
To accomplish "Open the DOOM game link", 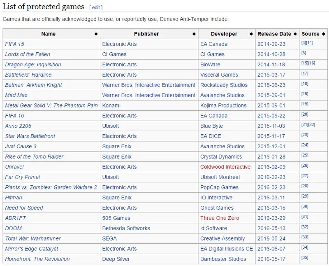I will click(x=13, y=229).
